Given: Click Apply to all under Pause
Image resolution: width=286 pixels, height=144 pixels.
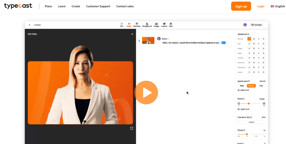Looking at the screenshot, I should coord(243,109).
